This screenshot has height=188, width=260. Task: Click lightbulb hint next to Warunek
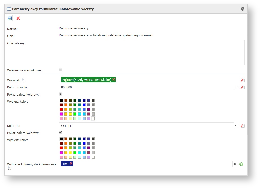[x=22, y=80]
